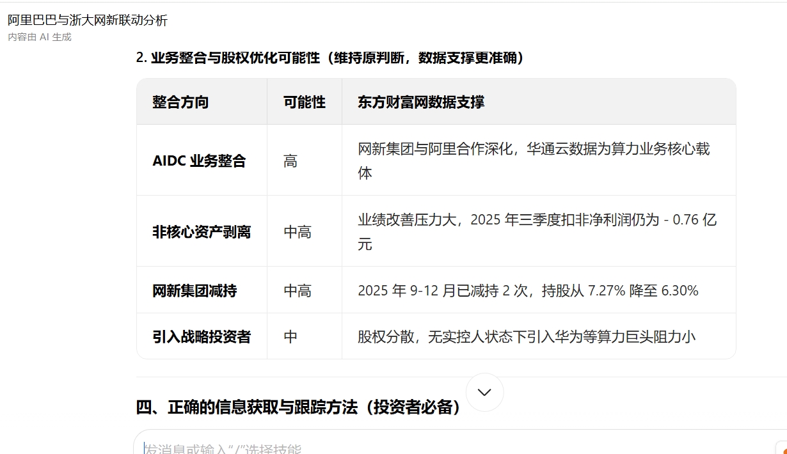Click the 东方财富网数据支撑 column header
This screenshot has width=787, height=454.
[x=421, y=102]
